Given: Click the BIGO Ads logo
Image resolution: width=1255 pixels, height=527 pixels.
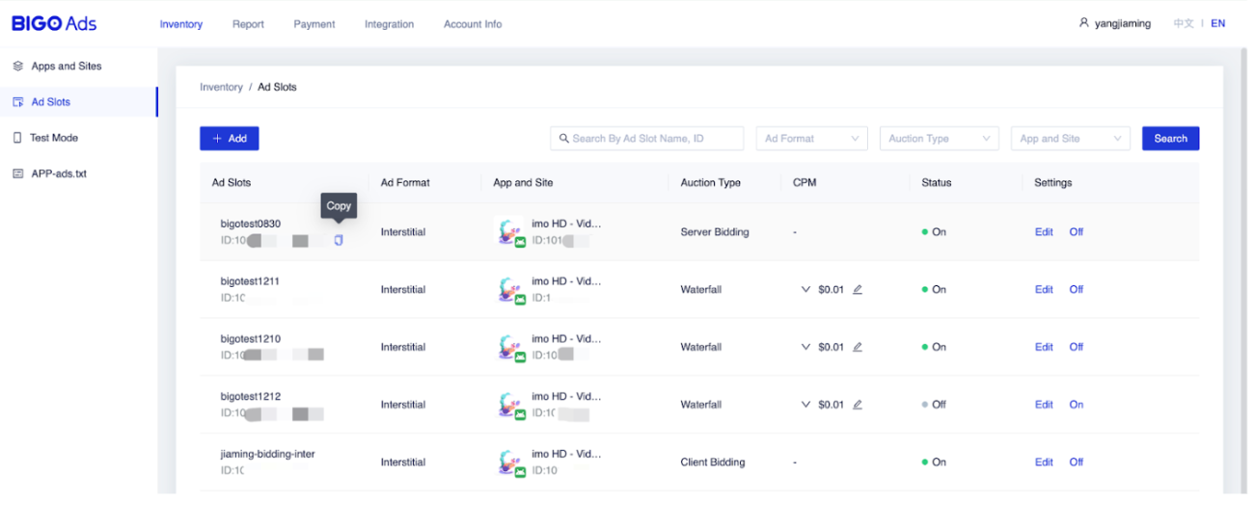Looking at the screenshot, I should pyautogui.click(x=54, y=23).
